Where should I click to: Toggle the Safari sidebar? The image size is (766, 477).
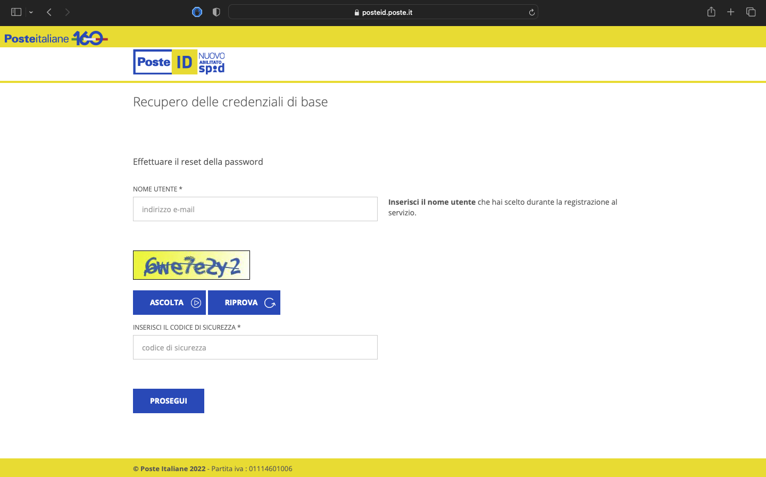[16, 12]
